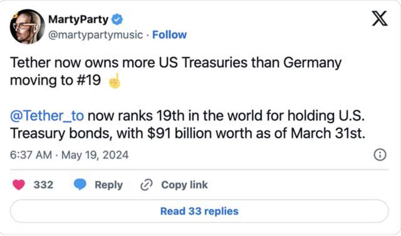Open Read 33 replies
The image size is (401, 236).
199,211
